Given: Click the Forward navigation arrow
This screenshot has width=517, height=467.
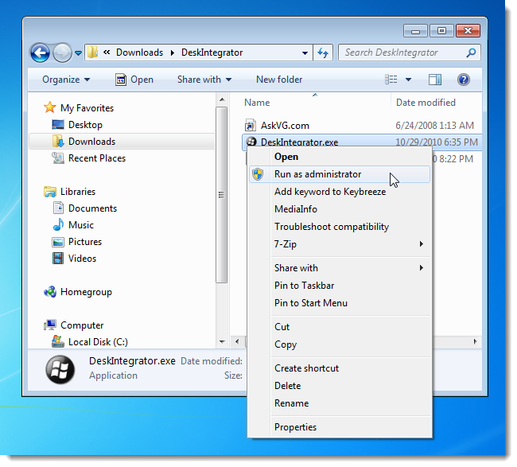Looking at the screenshot, I should pos(62,53).
